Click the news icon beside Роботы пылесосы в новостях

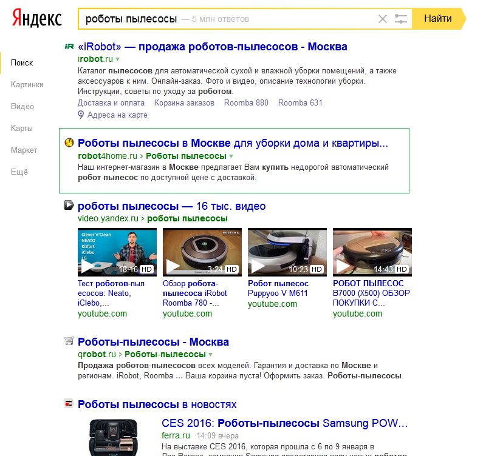69,403
